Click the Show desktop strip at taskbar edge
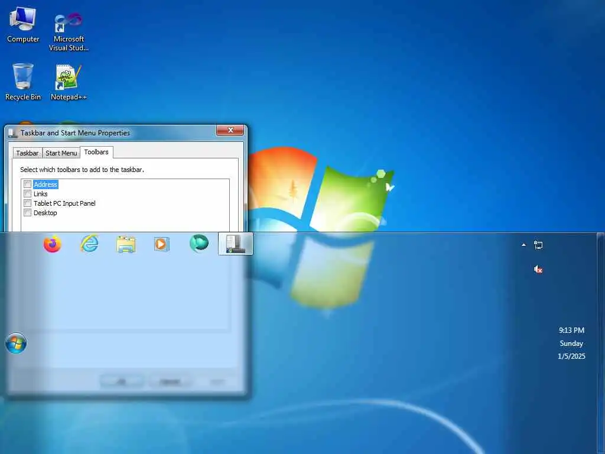605x454 pixels. 600,343
